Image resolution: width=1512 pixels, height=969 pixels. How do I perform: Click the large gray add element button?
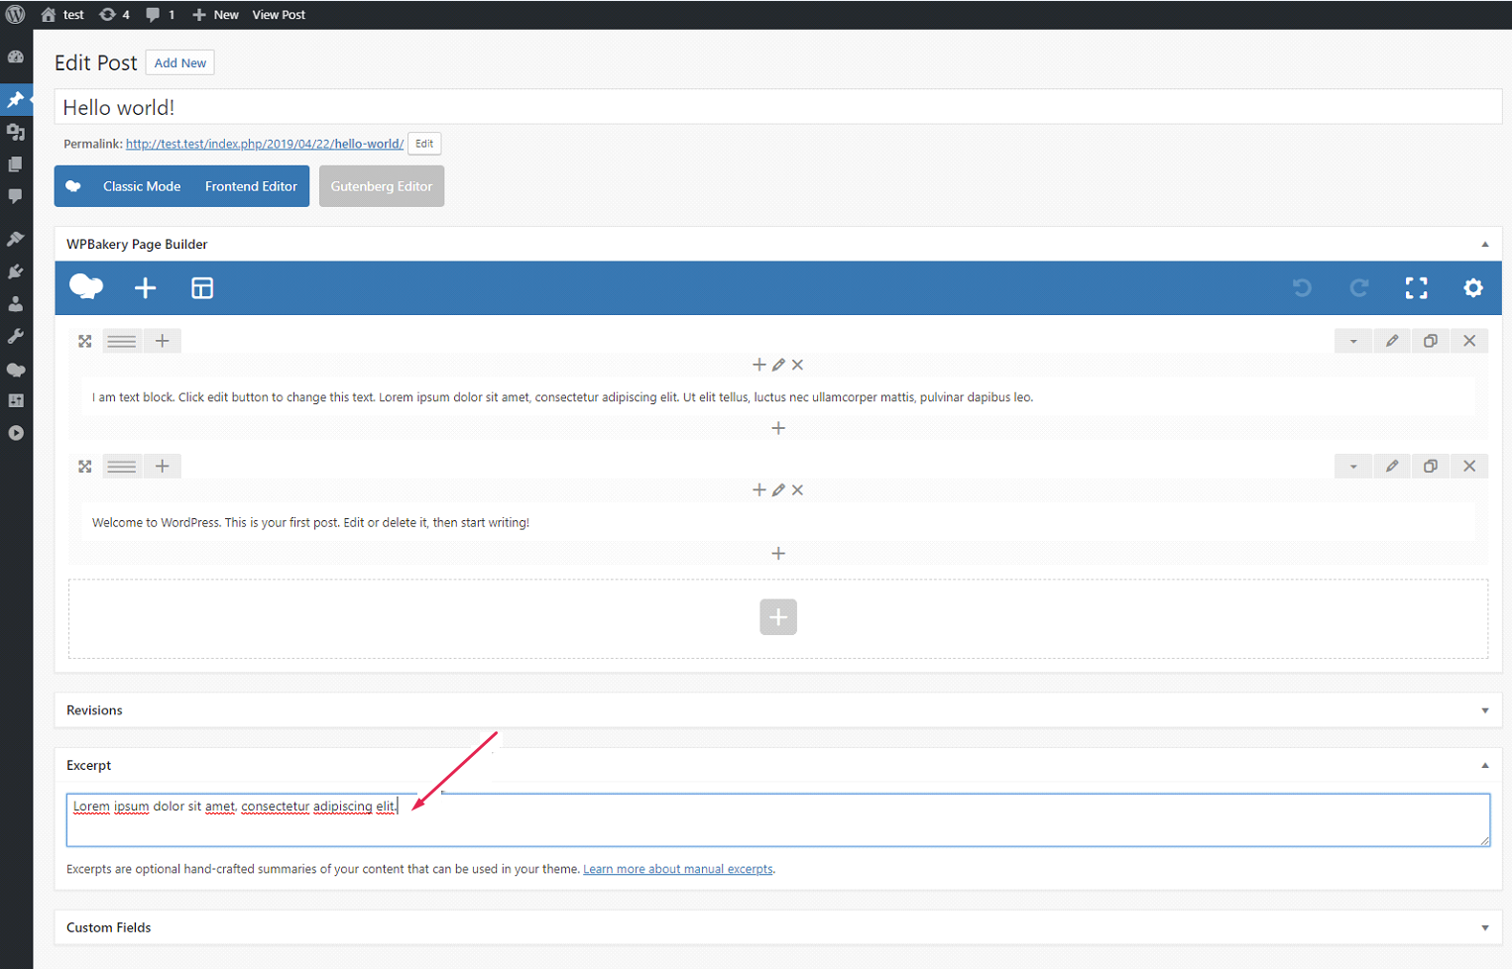click(x=778, y=617)
